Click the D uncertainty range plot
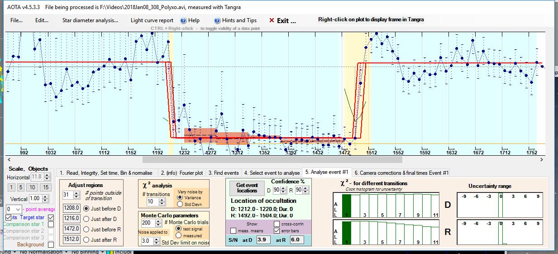Viewport: 558px width, 254px height. click(501, 205)
